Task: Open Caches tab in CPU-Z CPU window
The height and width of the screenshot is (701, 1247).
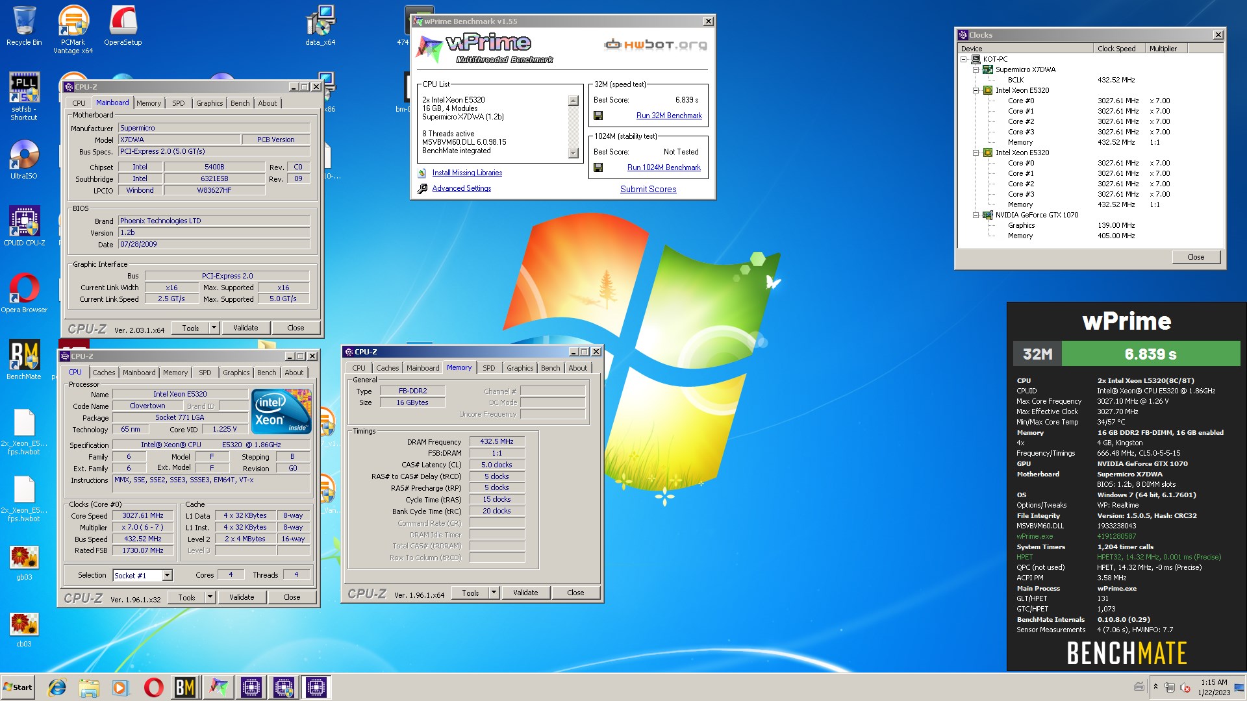Action: pyautogui.click(x=103, y=373)
